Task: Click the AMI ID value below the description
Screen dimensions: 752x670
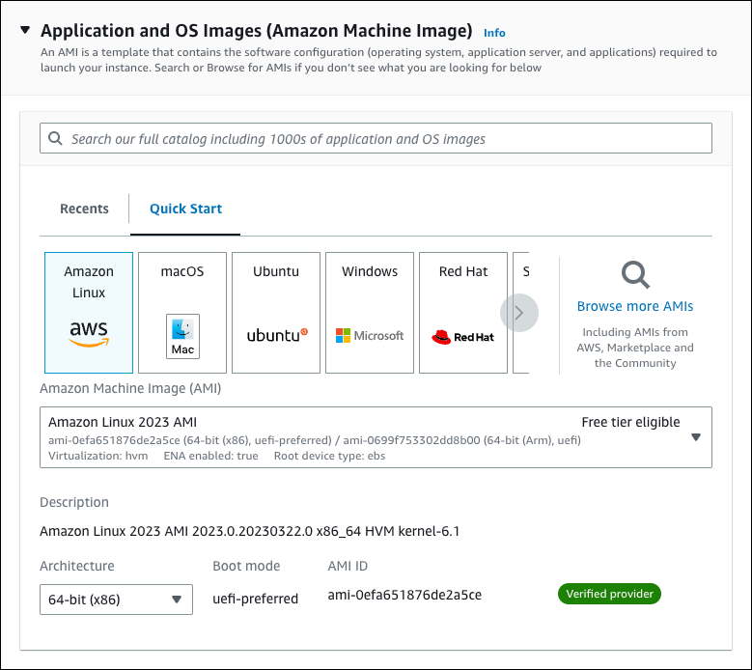Action: [404, 595]
